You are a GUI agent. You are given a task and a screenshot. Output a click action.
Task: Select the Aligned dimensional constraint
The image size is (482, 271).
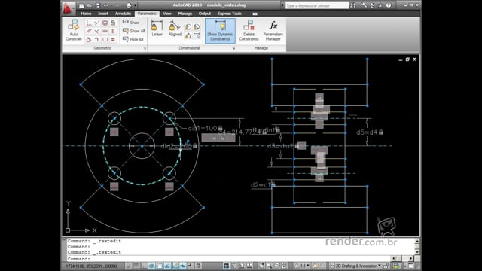[175, 29]
